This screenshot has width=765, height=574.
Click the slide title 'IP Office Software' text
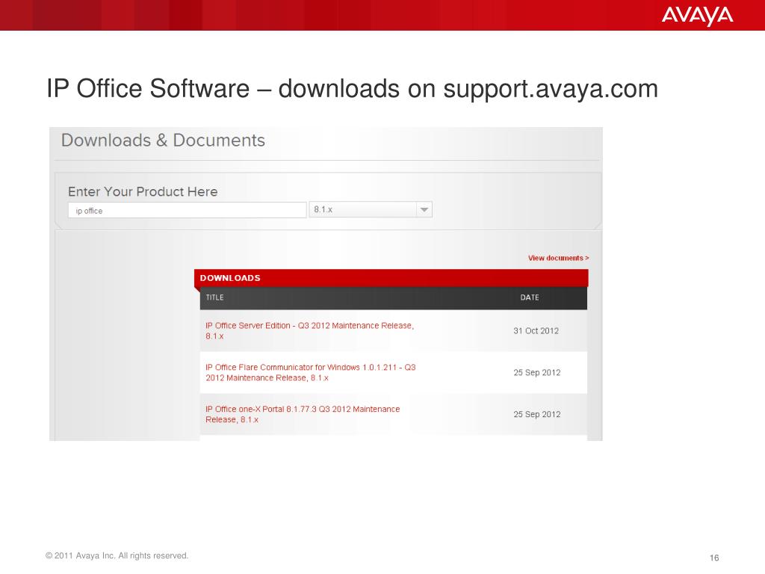[148, 88]
